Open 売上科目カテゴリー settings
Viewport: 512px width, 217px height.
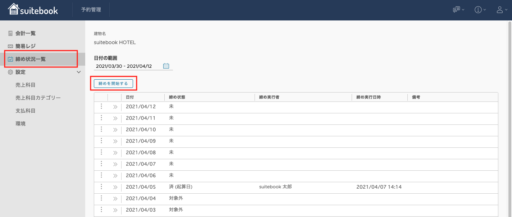[x=38, y=98]
